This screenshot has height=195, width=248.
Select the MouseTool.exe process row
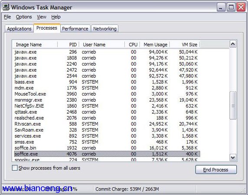click(x=107, y=94)
